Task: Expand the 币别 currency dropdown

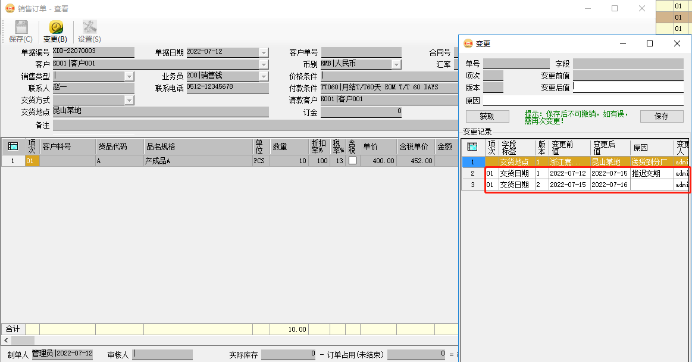Action: [x=396, y=64]
